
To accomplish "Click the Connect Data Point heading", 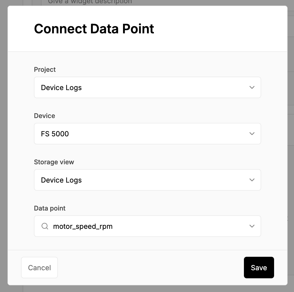I will [94, 29].
